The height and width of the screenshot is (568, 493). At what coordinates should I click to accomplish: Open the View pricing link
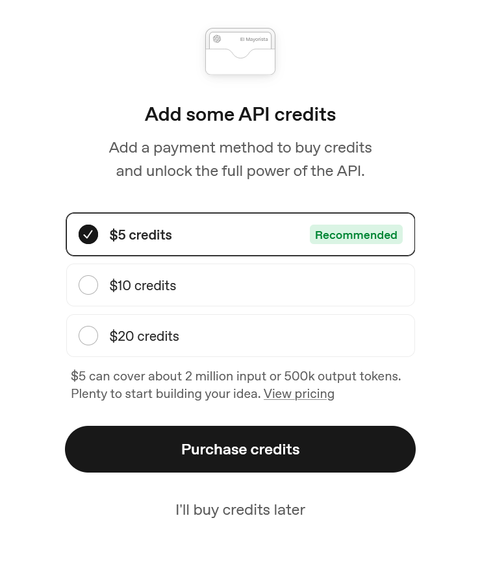299,393
